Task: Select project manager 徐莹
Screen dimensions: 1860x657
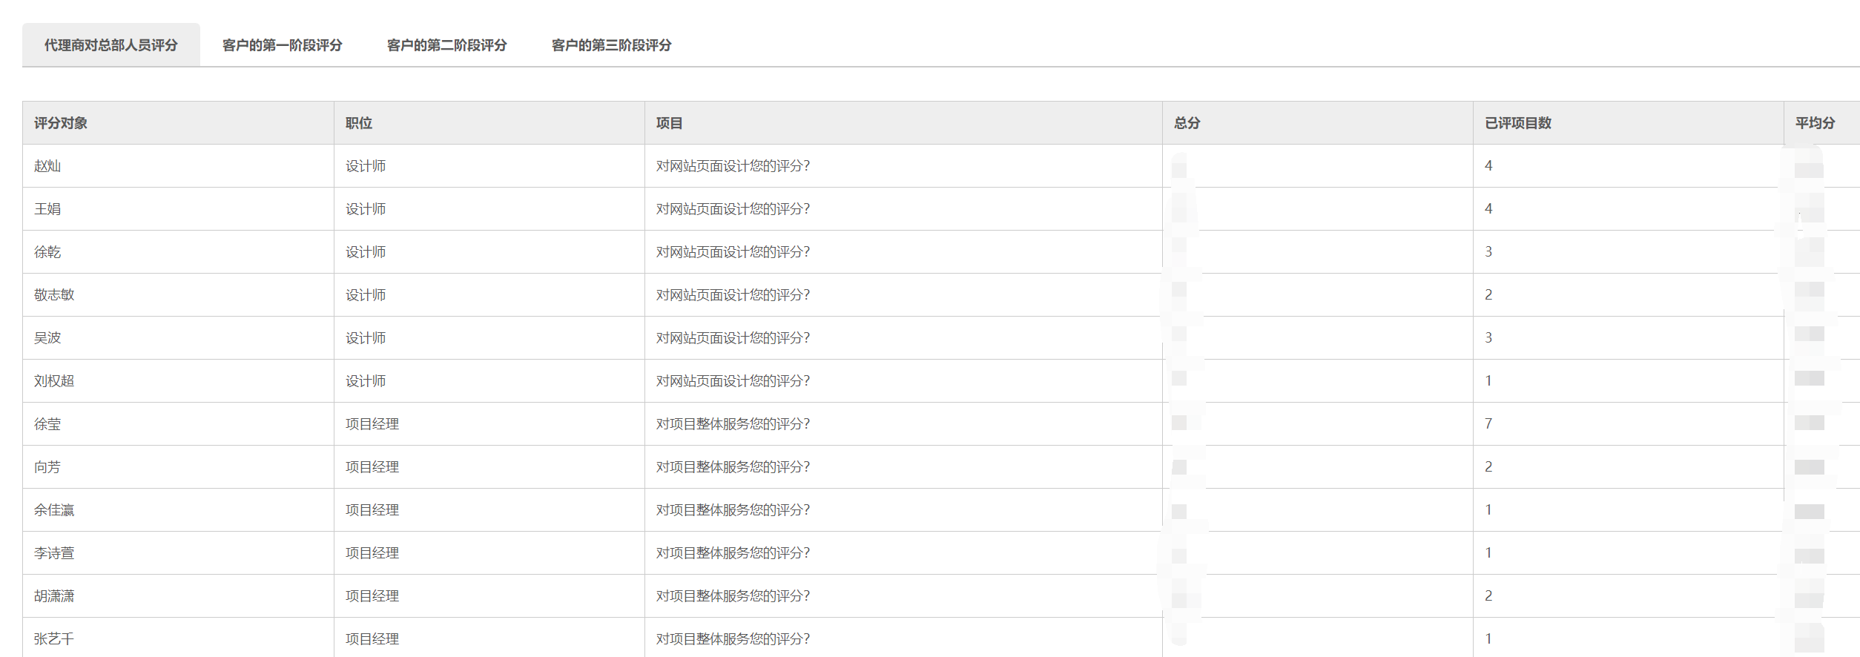Action: (x=47, y=424)
